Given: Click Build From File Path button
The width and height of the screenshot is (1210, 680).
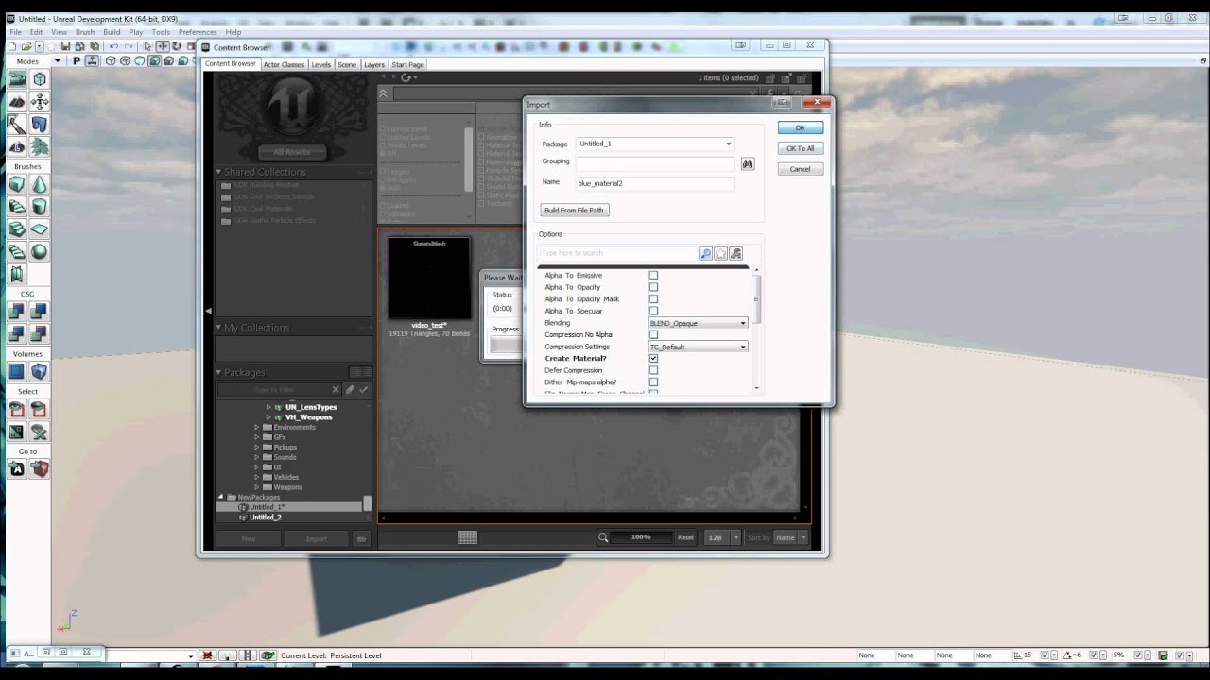Looking at the screenshot, I should (x=574, y=210).
